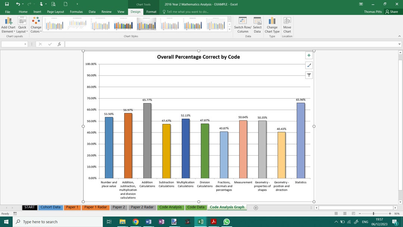Click the Insert Function fx icon
This screenshot has width=403, height=227.
(59, 44)
